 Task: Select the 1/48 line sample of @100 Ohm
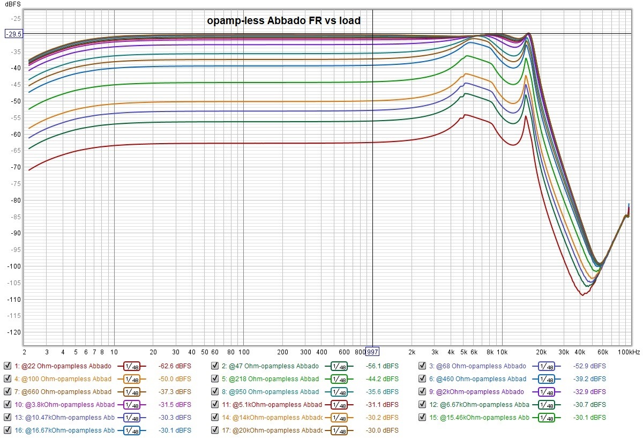point(131,380)
